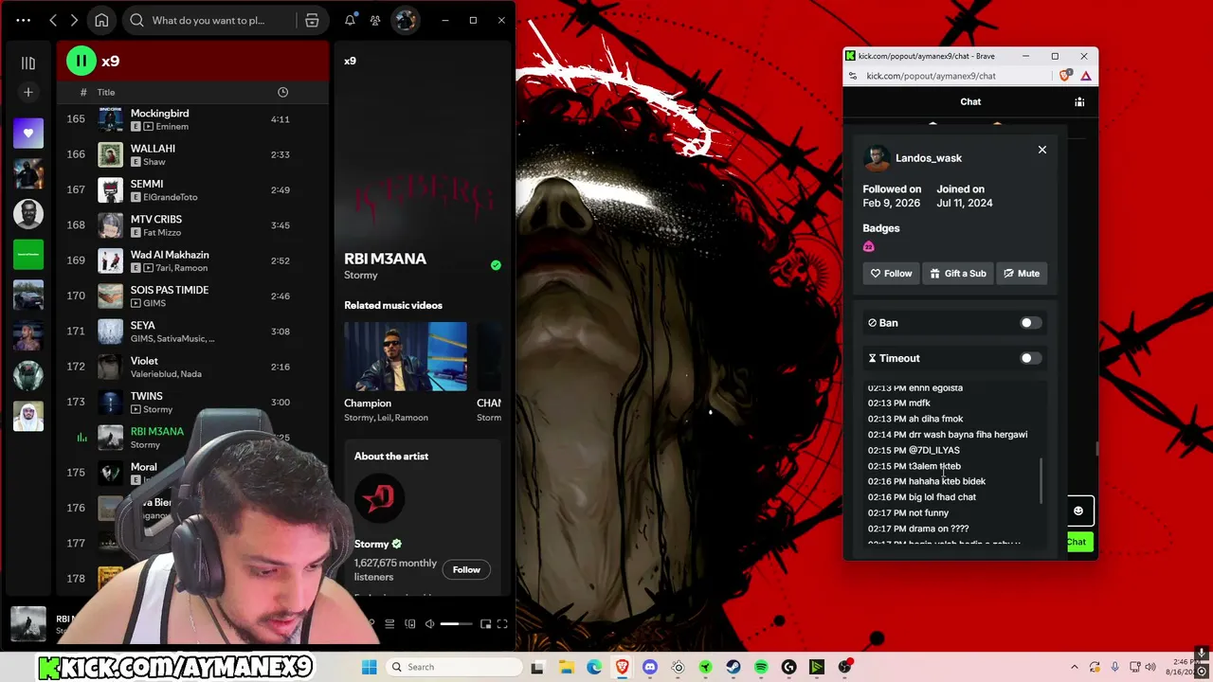This screenshot has height=682, width=1213.
Task: Pause playback with the green x9 button
Action: click(x=81, y=61)
